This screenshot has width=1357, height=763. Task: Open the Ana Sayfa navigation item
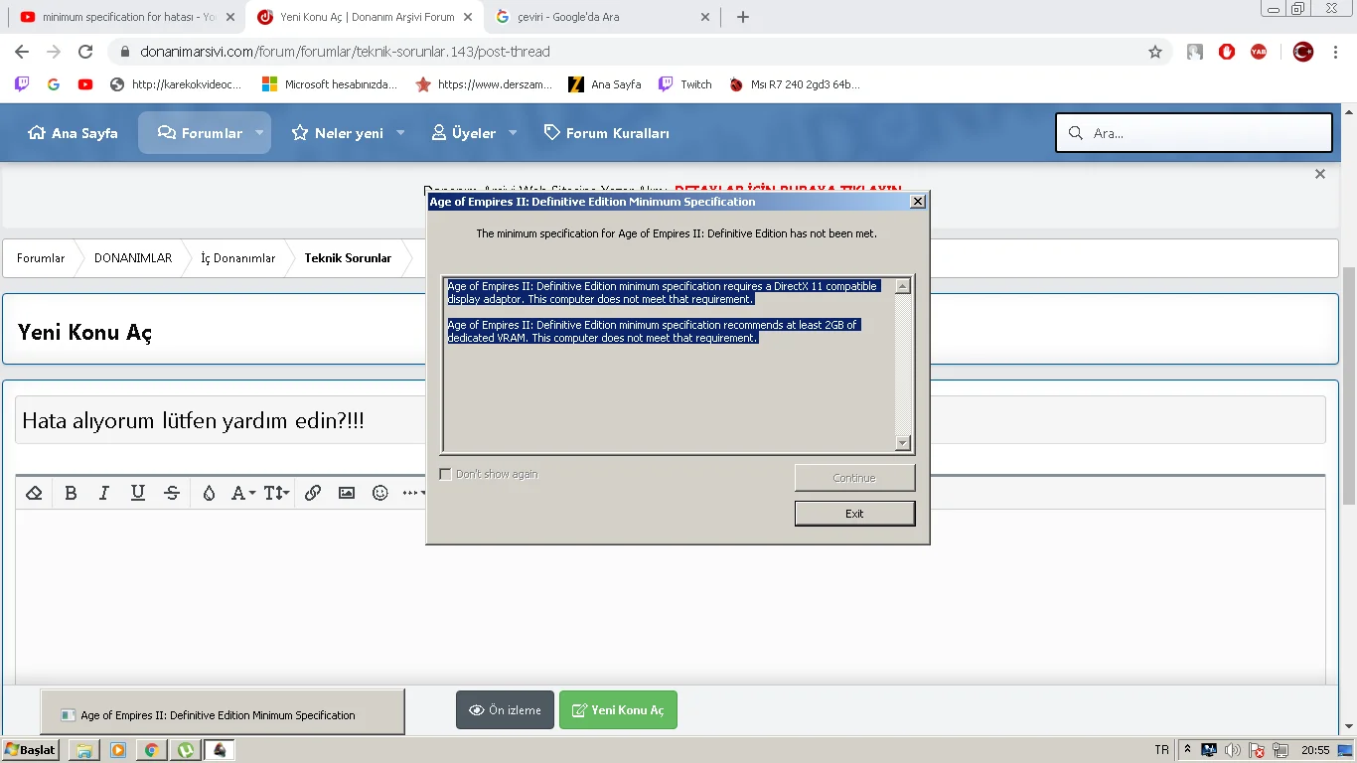tap(73, 133)
